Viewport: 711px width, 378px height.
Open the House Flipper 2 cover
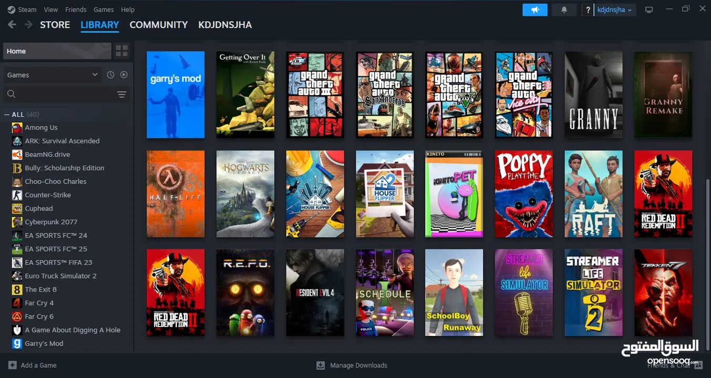385,194
